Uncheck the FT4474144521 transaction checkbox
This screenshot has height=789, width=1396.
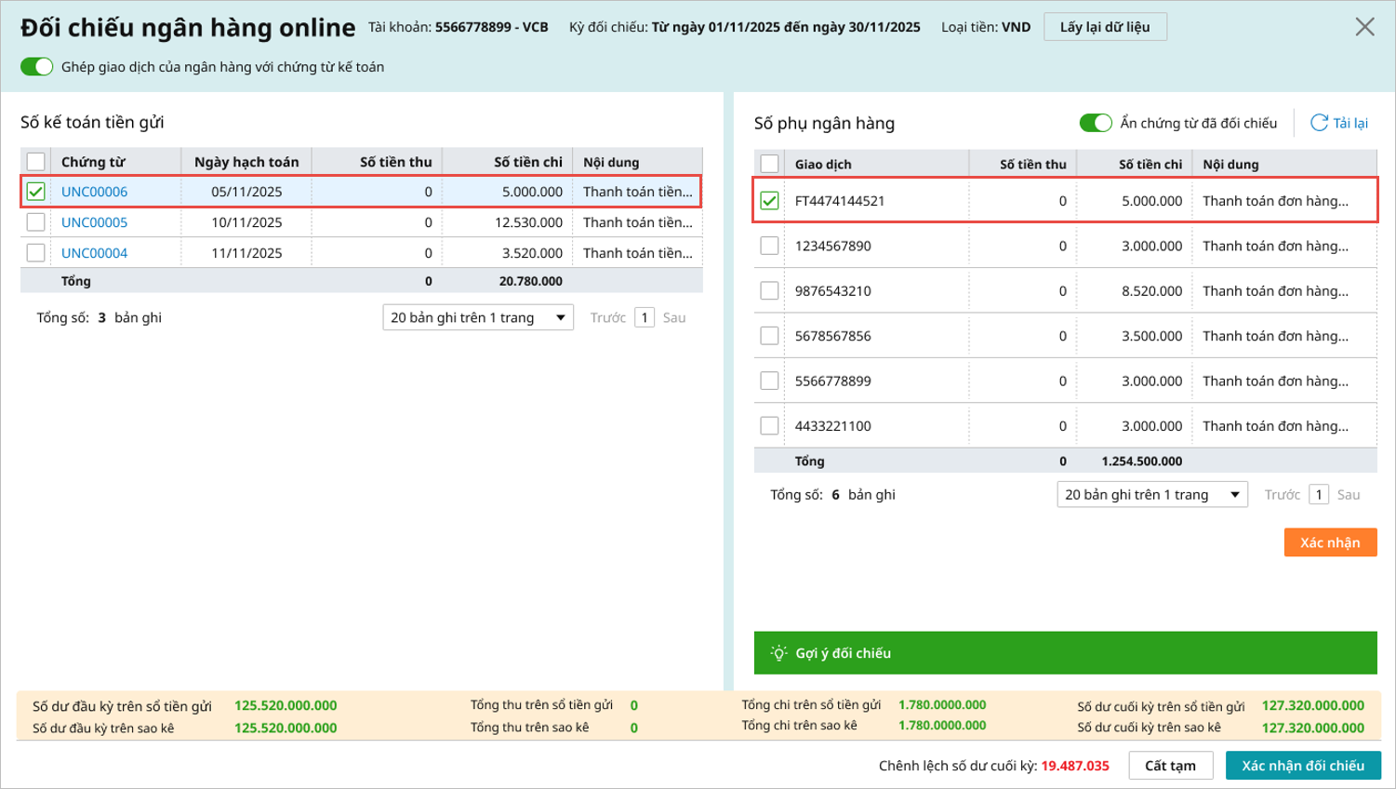tap(769, 201)
